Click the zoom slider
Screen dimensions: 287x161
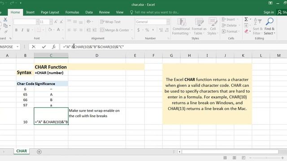click(x=266, y=158)
